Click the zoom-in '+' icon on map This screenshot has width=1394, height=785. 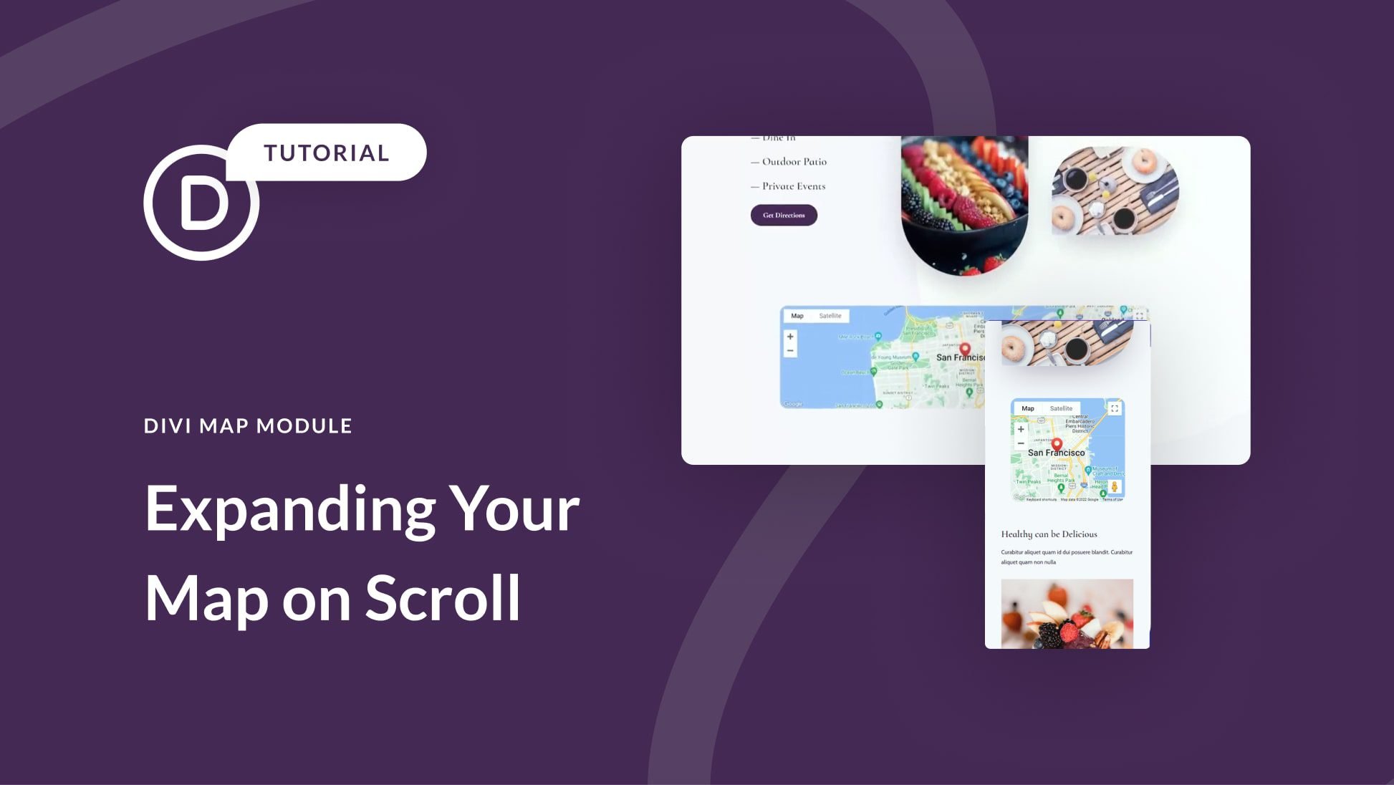click(x=791, y=336)
